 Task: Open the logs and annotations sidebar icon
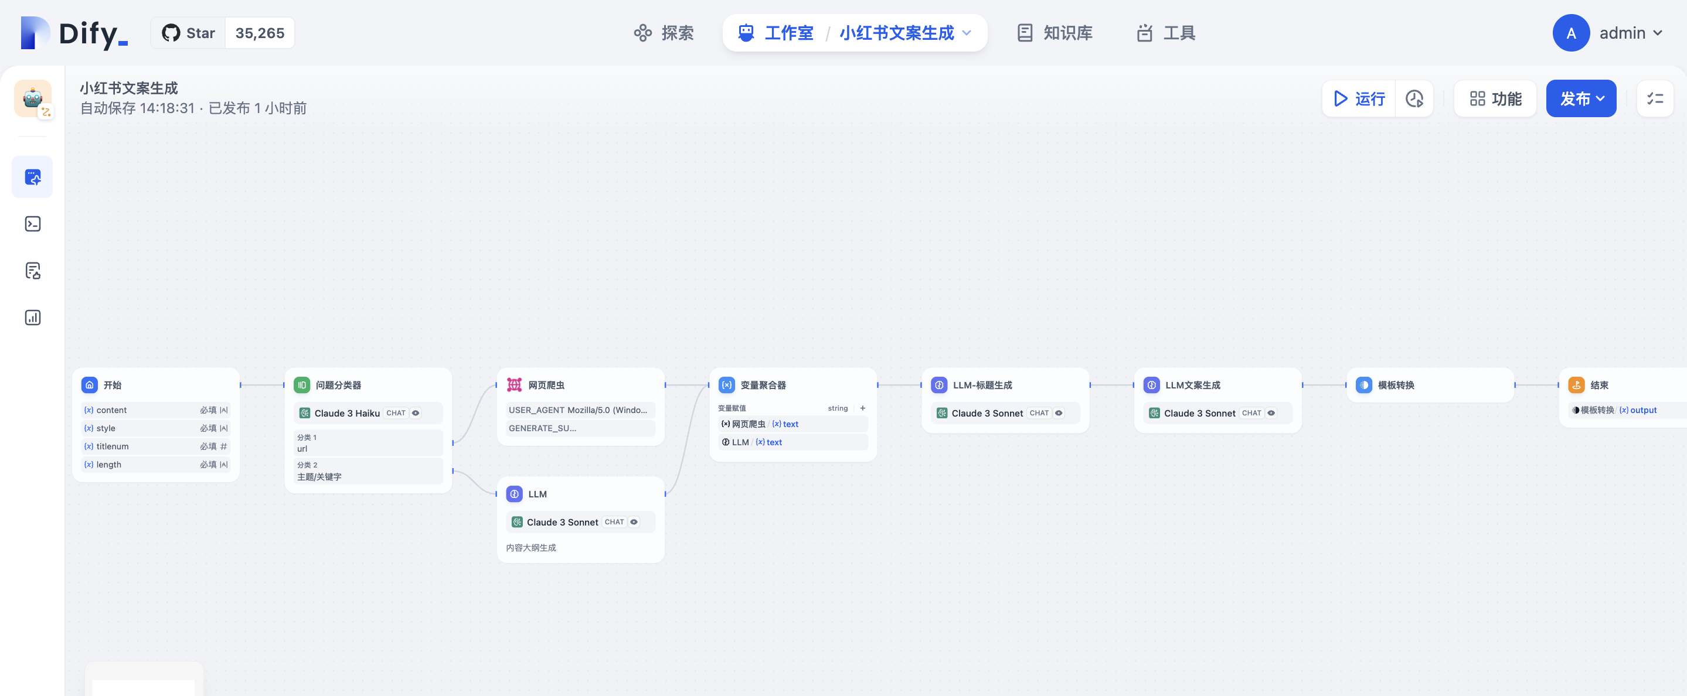tap(33, 271)
